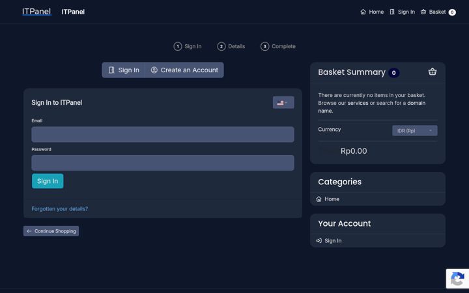Click the basket item count badge in header
Viewport: 469px width, 293px height.
pyautogui.click(x=452, y=12)
